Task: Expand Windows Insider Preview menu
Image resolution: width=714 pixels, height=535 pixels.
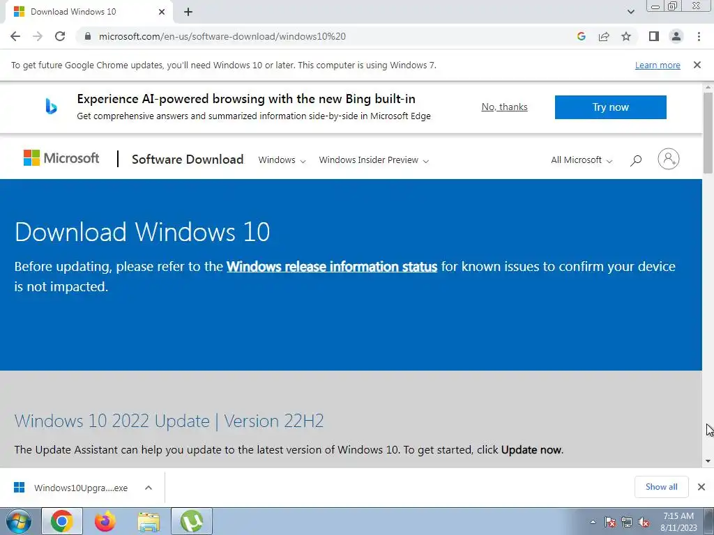Action: (374, 160)
